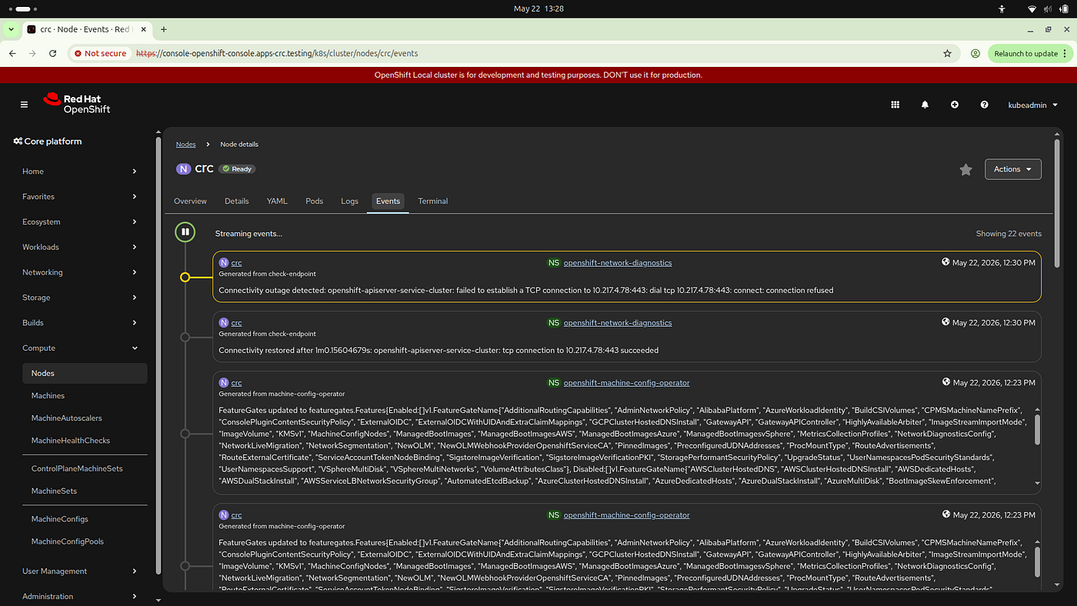The image size is (1077, 606).
Task: Open crc link in connectivity outage event
Action: point(236,263)
